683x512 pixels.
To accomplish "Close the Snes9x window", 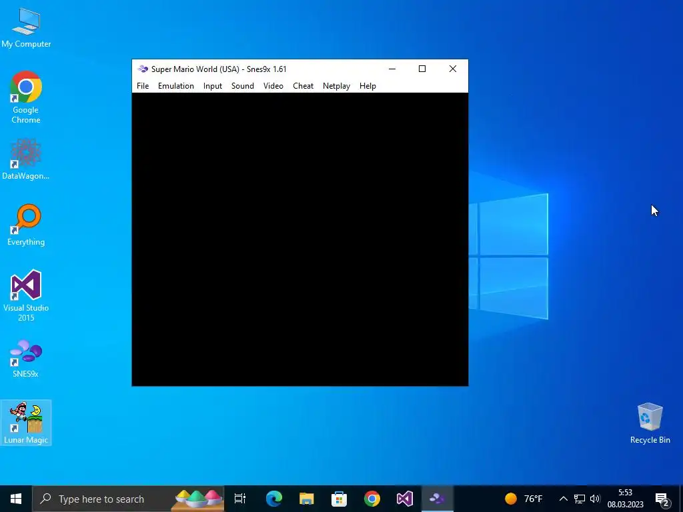I will pos(453,69).
